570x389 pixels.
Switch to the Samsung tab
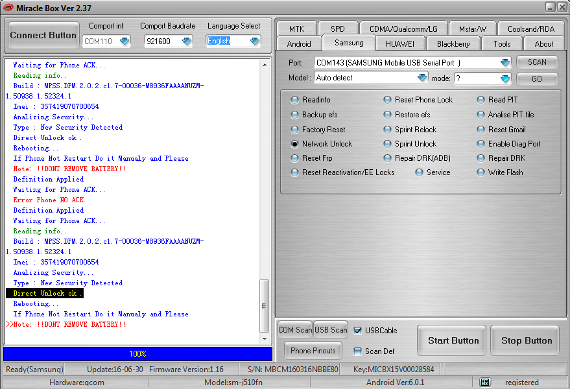[349, 43]
